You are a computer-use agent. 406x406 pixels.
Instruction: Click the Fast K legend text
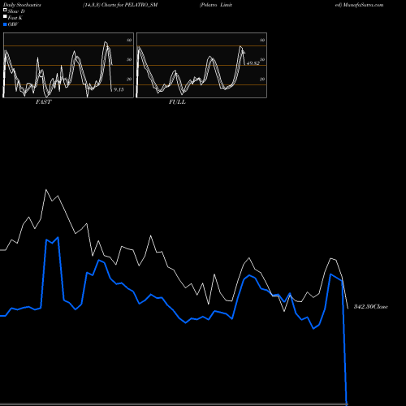click(x=15, y=18)
